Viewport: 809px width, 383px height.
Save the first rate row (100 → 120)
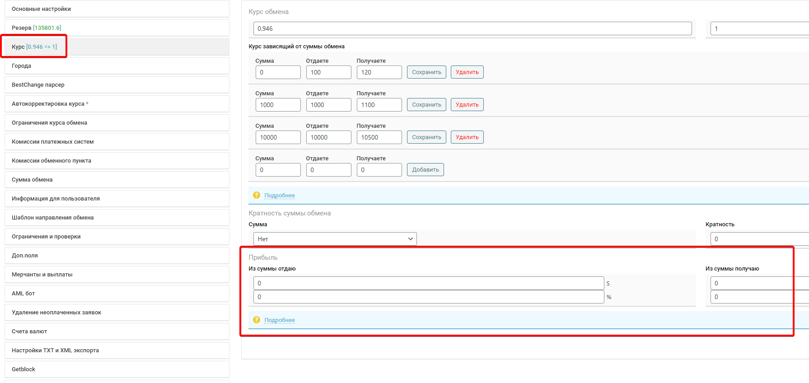click(x=426, y=72)
